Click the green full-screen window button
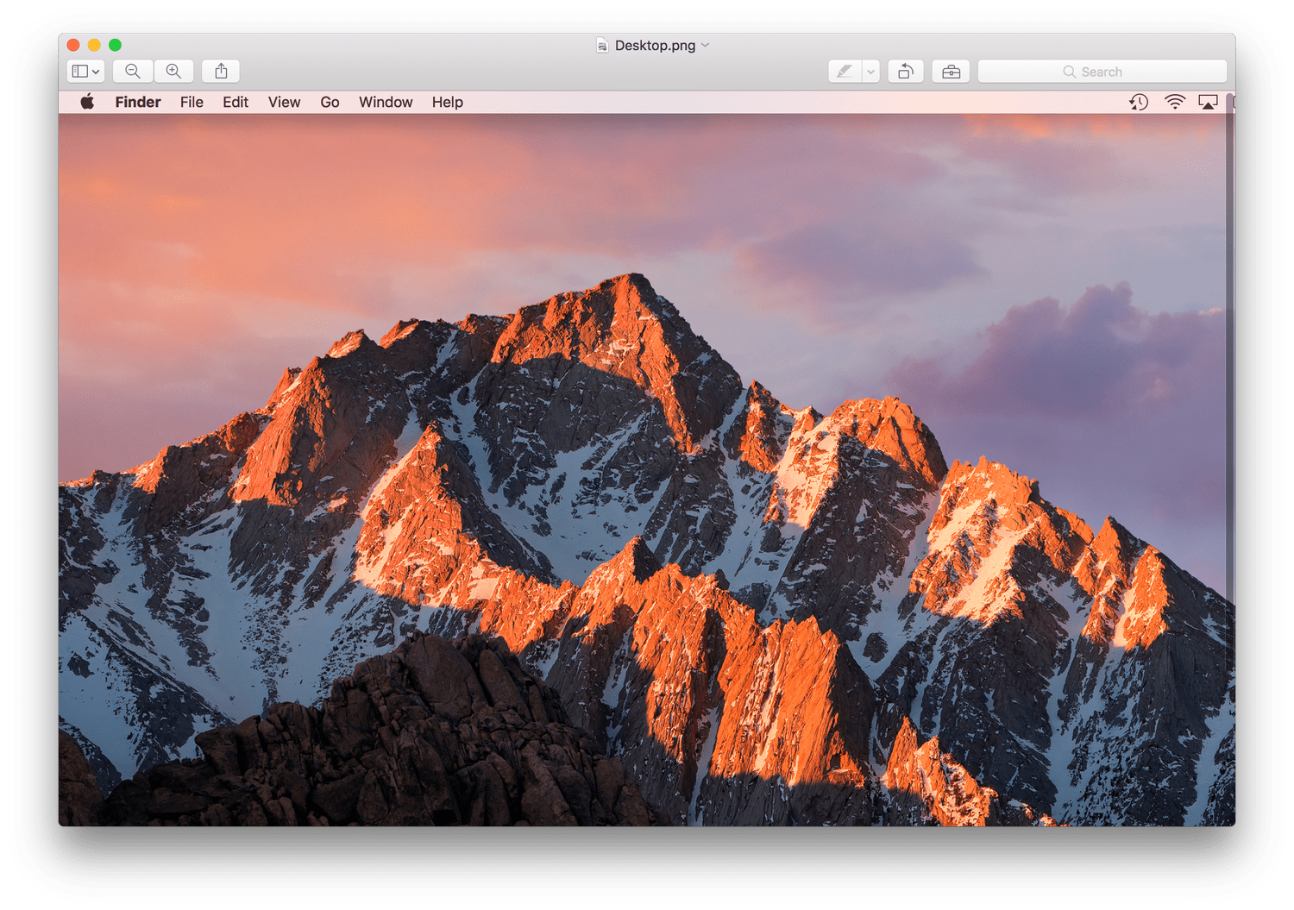The image size is (1294, 910). click(x=115, y=45)
